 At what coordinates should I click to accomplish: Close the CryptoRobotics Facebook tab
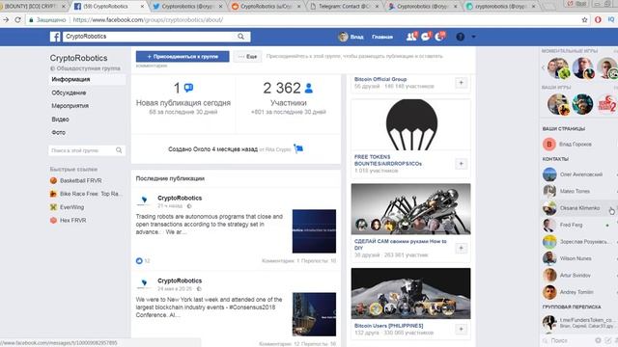tap(143, 7)
